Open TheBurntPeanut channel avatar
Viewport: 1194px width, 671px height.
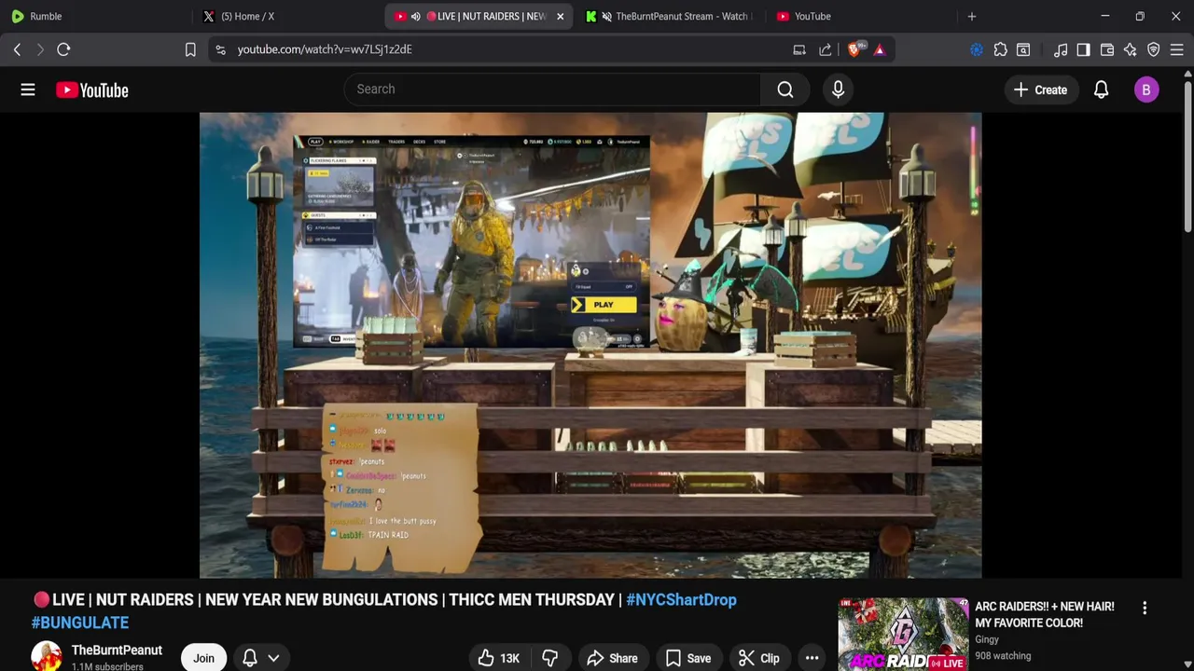[x=47, y=657]
